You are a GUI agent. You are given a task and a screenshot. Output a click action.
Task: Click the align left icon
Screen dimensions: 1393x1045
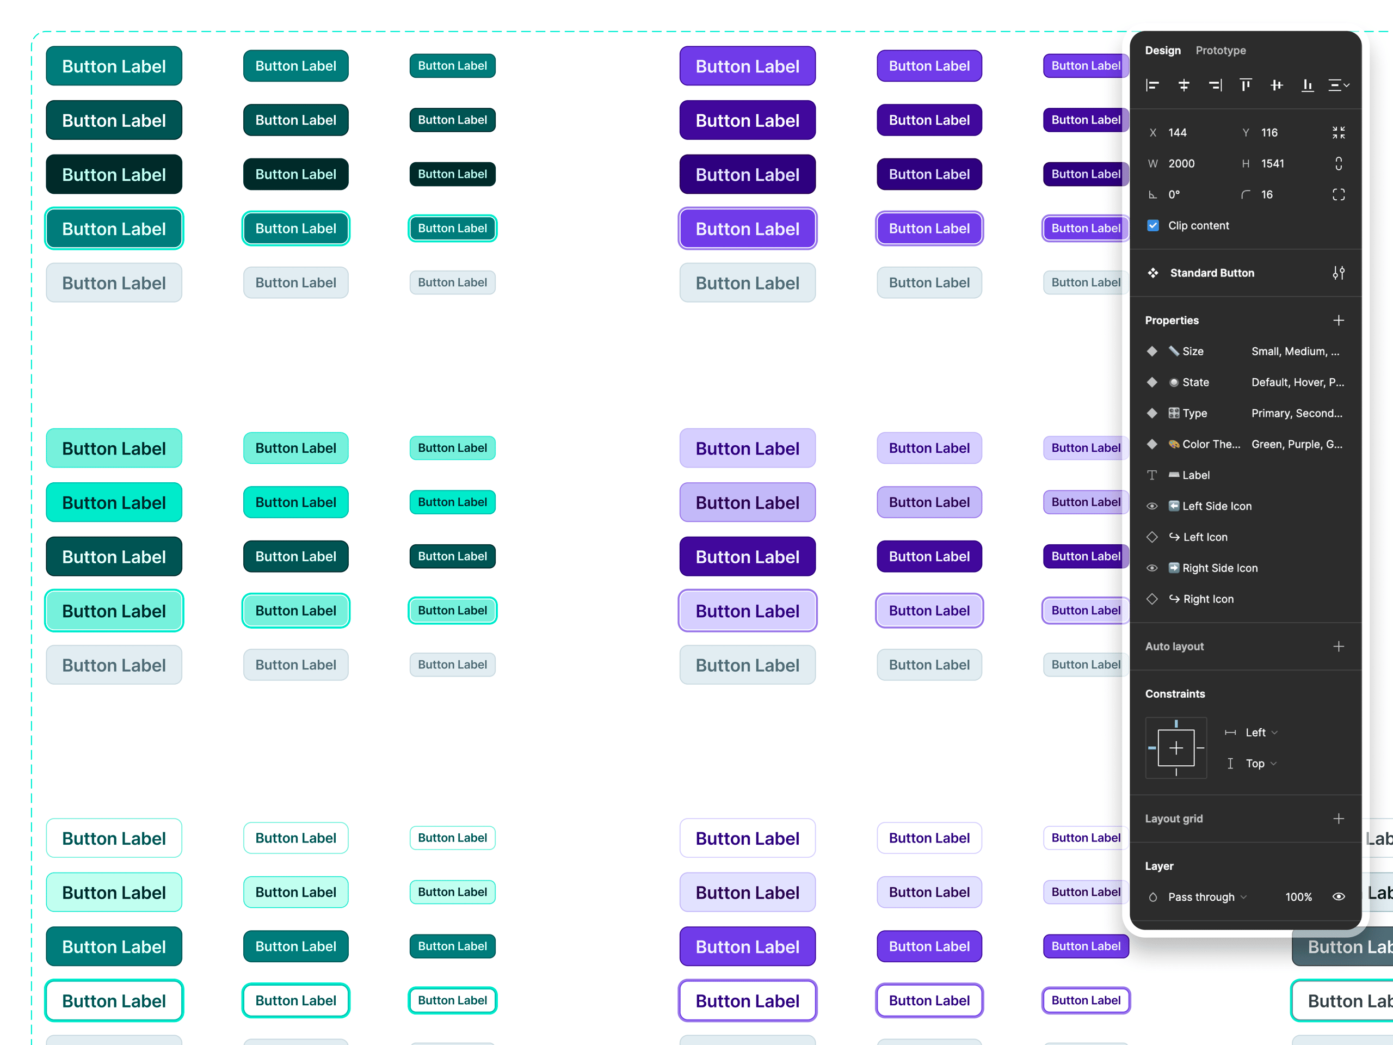pyautogui.click(x=1152, y=85)
